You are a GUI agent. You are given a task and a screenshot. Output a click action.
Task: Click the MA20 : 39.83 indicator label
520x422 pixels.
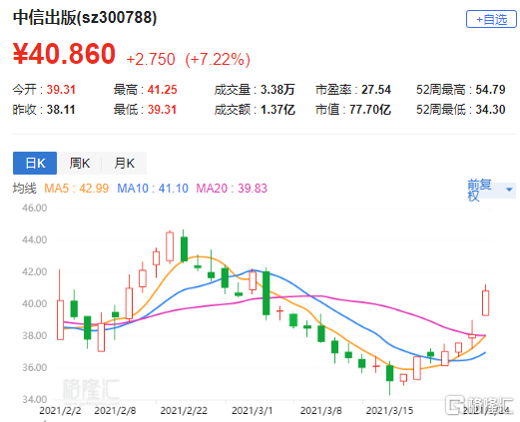tap(232, 189)
